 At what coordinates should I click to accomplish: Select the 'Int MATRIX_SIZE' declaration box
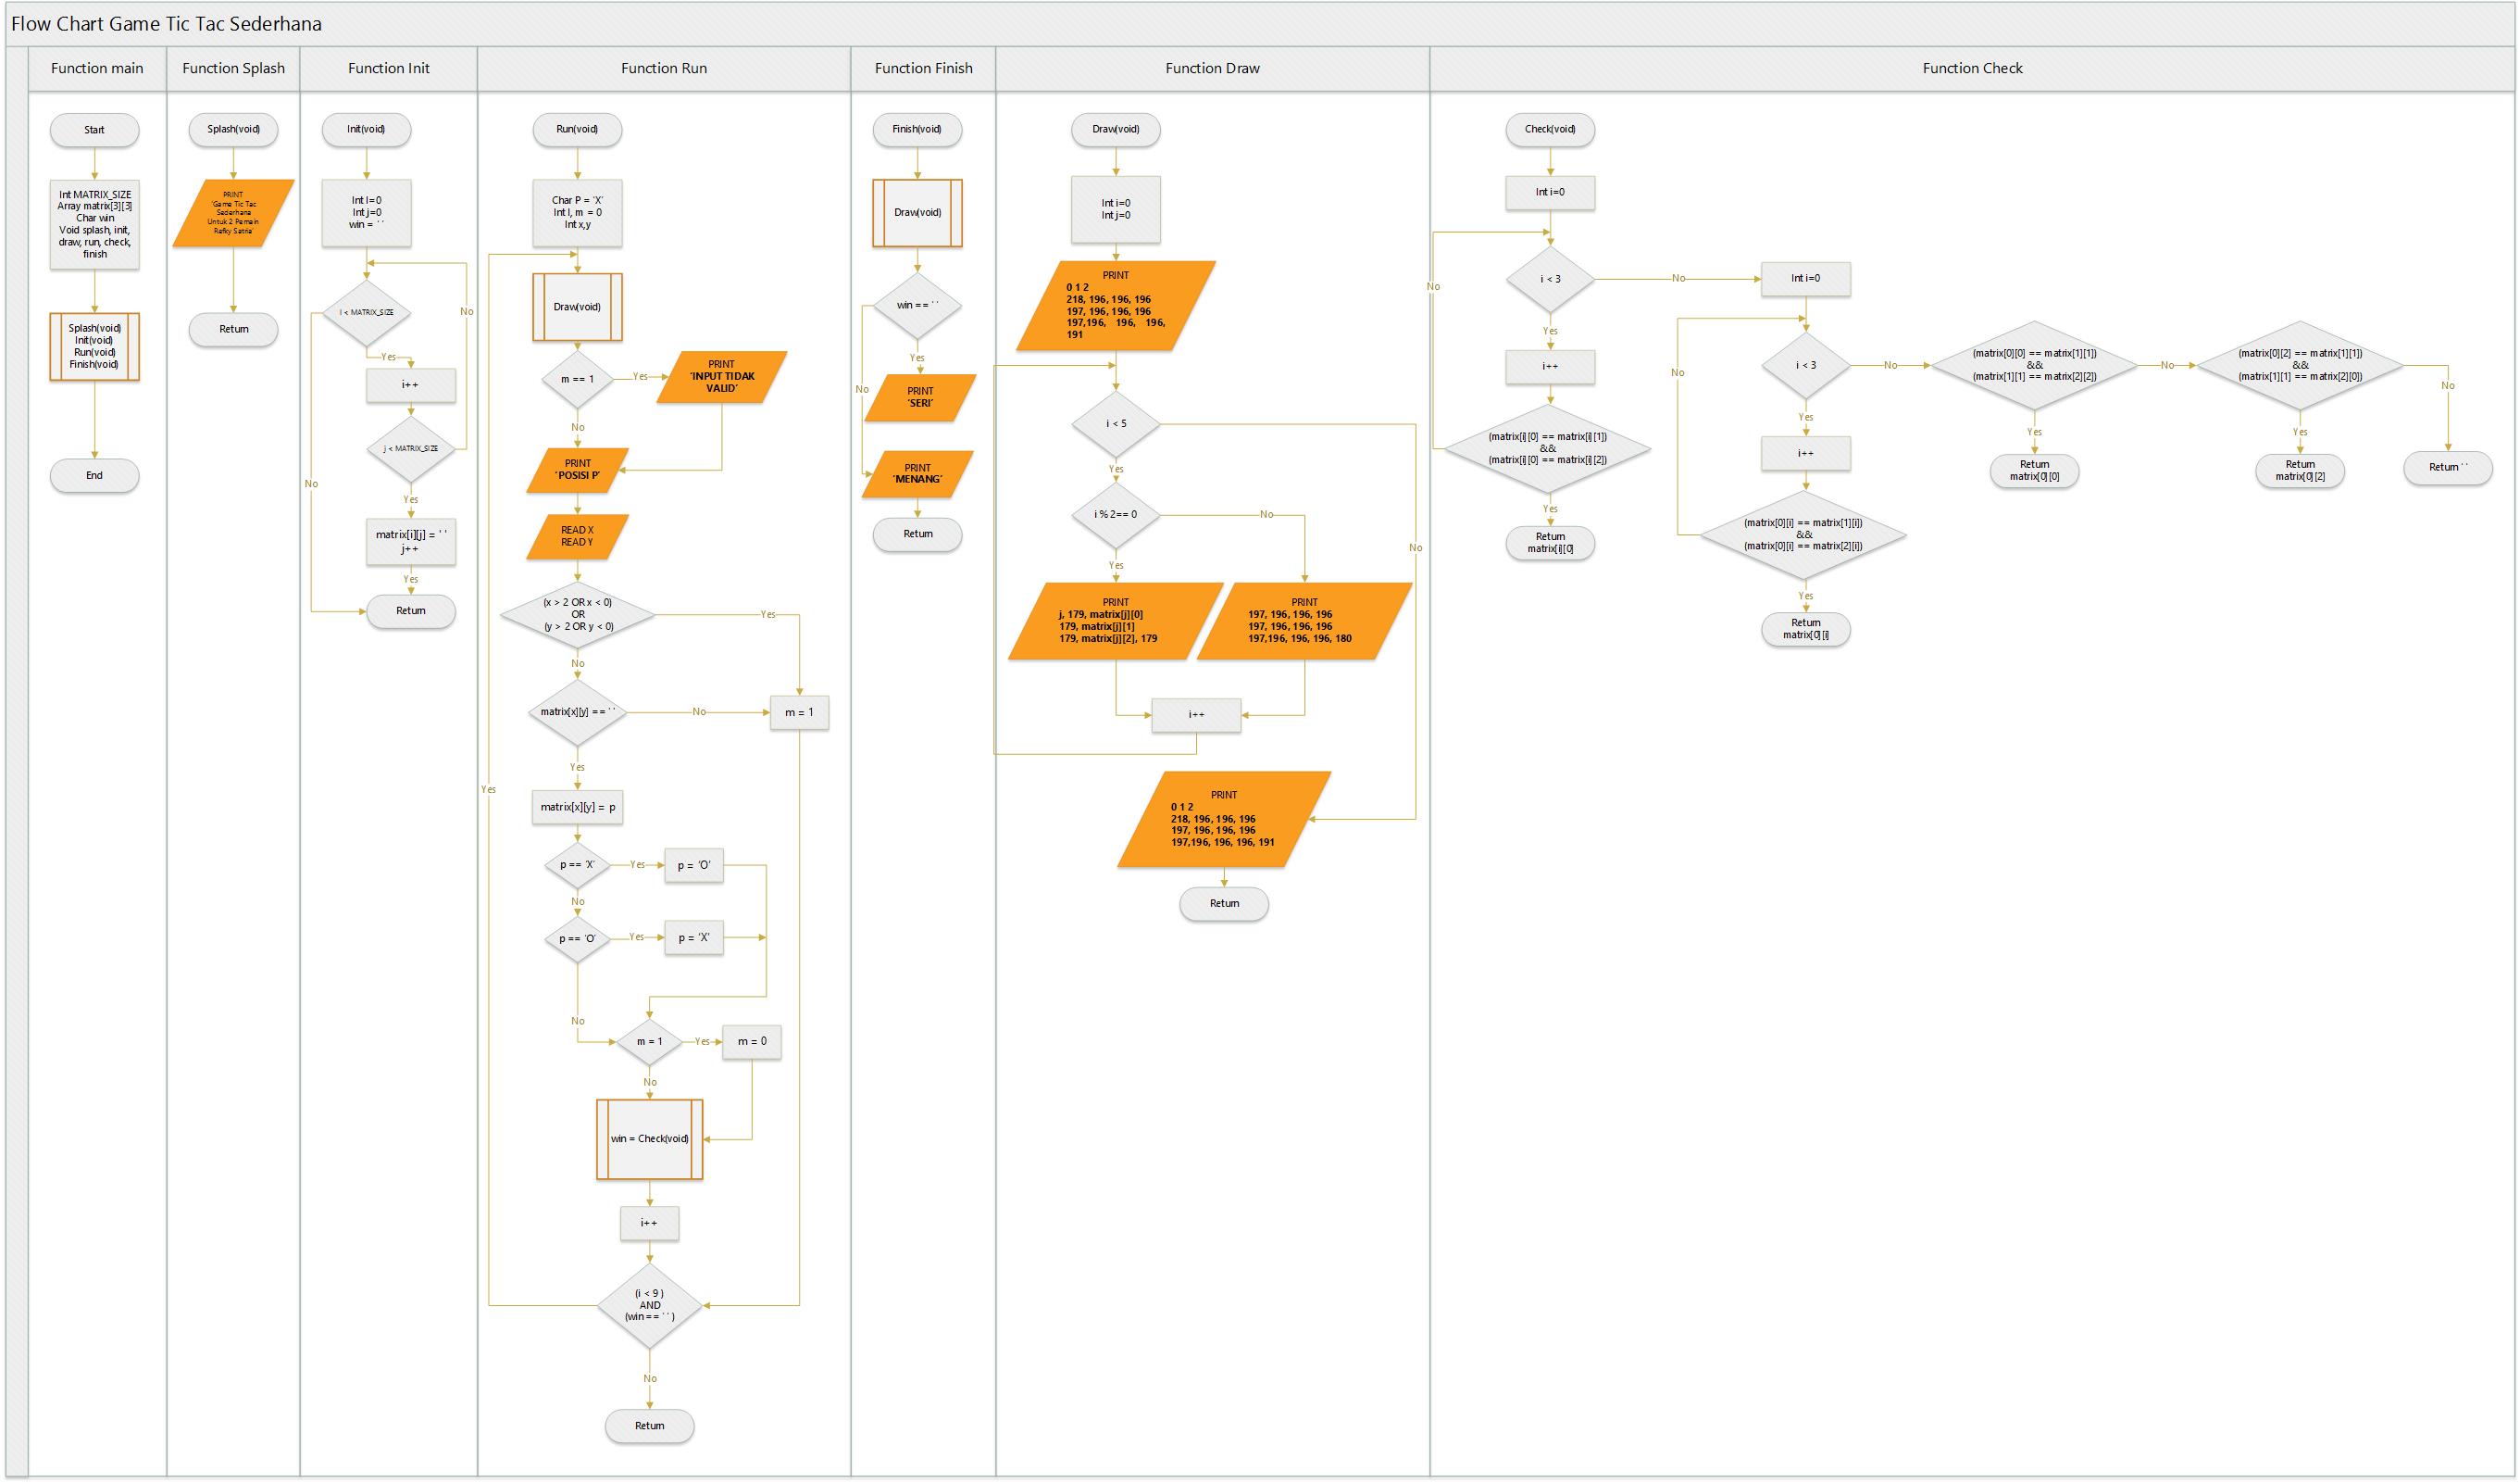click(x=94, y=224)
